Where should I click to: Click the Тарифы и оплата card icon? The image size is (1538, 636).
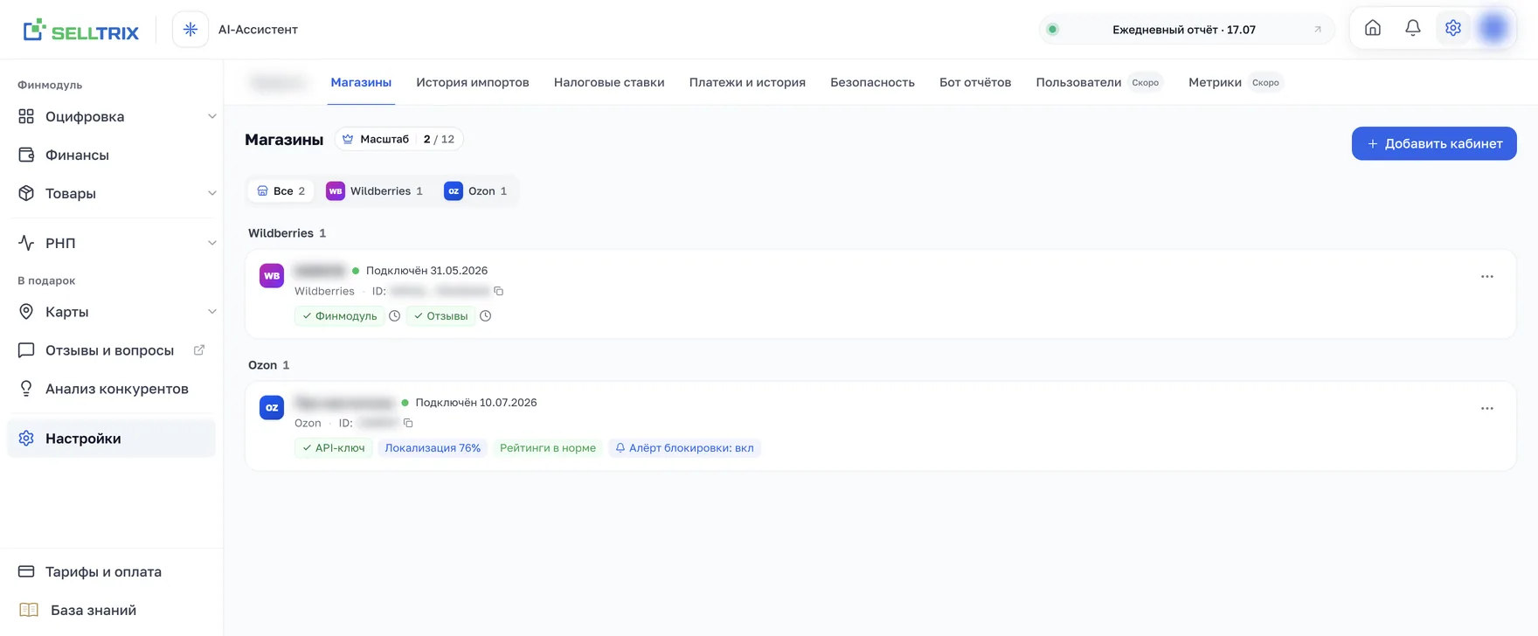(26, 571)
